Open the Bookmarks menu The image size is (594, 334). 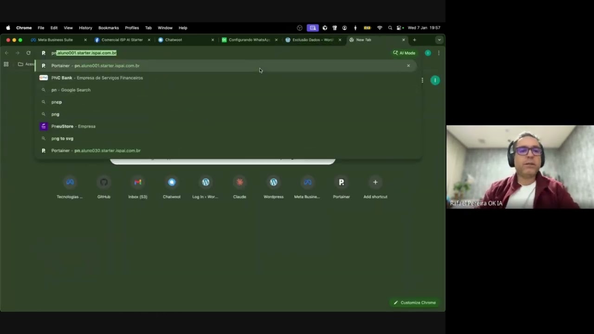click(x=109, y=28)
